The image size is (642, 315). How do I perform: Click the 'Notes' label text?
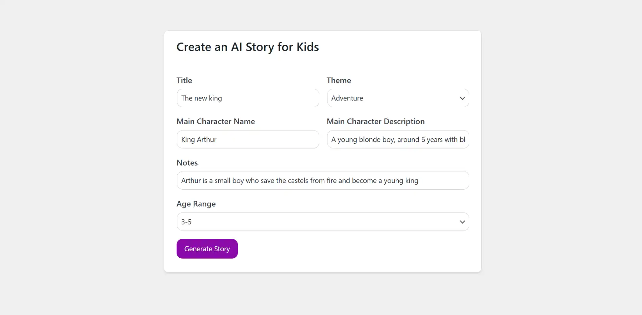click(187, 163)
